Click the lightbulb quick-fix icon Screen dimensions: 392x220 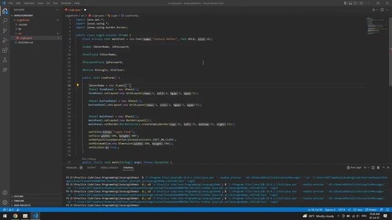(78, 86)
